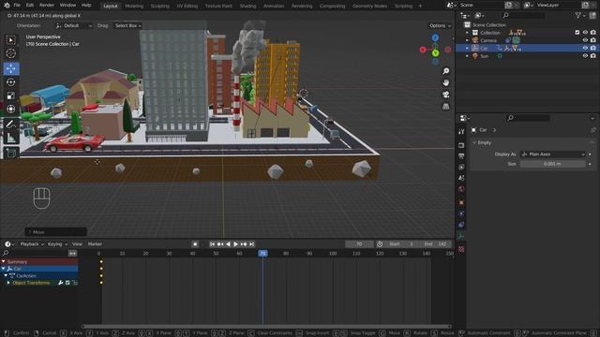Collapse the Empty panel
This screenshot has width=600, height=337.
click(474, 142)
